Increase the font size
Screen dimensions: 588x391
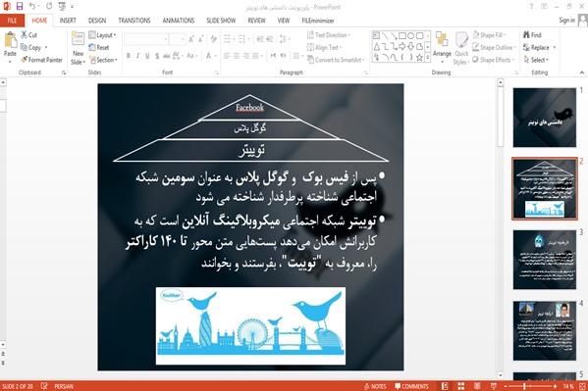tap(191, 39)
